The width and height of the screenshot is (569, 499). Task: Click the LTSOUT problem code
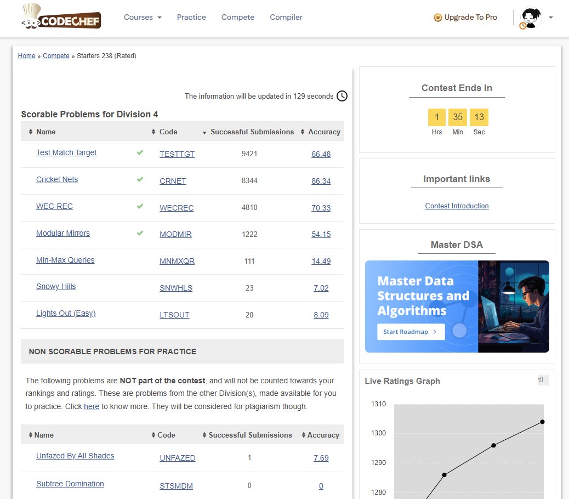click(x=174, y=315)
